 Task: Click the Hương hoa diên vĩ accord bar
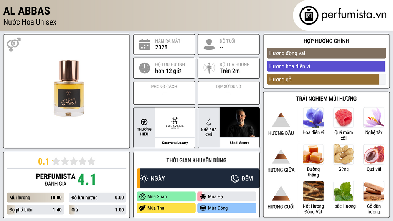click(326, 66)
